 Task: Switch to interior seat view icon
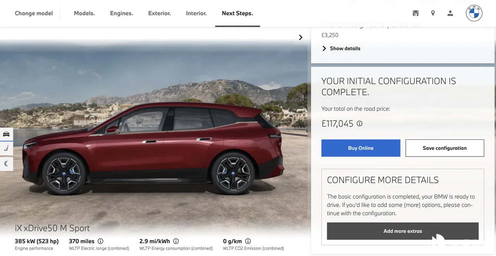pos(6,149)
